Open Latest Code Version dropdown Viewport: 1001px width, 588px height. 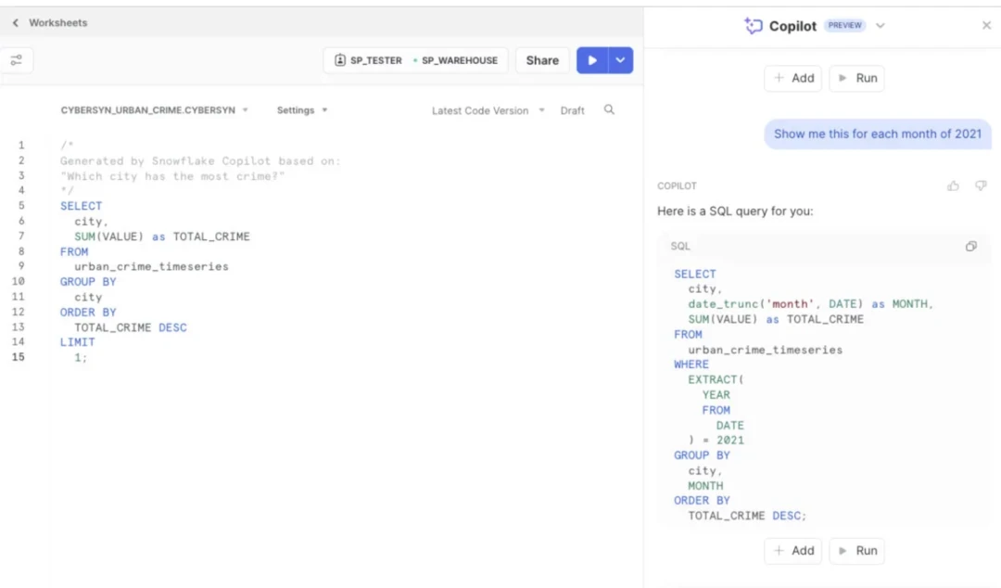[x=488, y=110]
